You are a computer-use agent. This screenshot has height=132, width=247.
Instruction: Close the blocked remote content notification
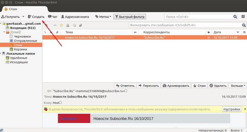[x=245, y=109]
